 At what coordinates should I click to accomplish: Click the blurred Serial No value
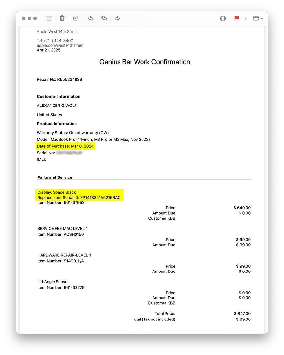69,153
